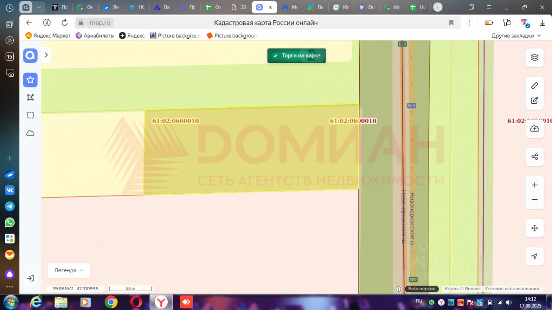Click the 'Яндекс' link in map attribution
Screen dimensions: 552x310
tap(473, 289)
